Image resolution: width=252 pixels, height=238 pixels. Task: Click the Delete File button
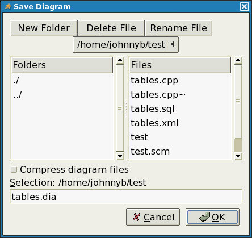111,28
